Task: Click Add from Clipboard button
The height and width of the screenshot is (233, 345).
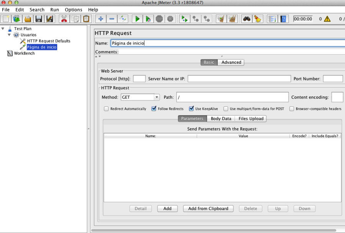Action: (x=208, y=208)
